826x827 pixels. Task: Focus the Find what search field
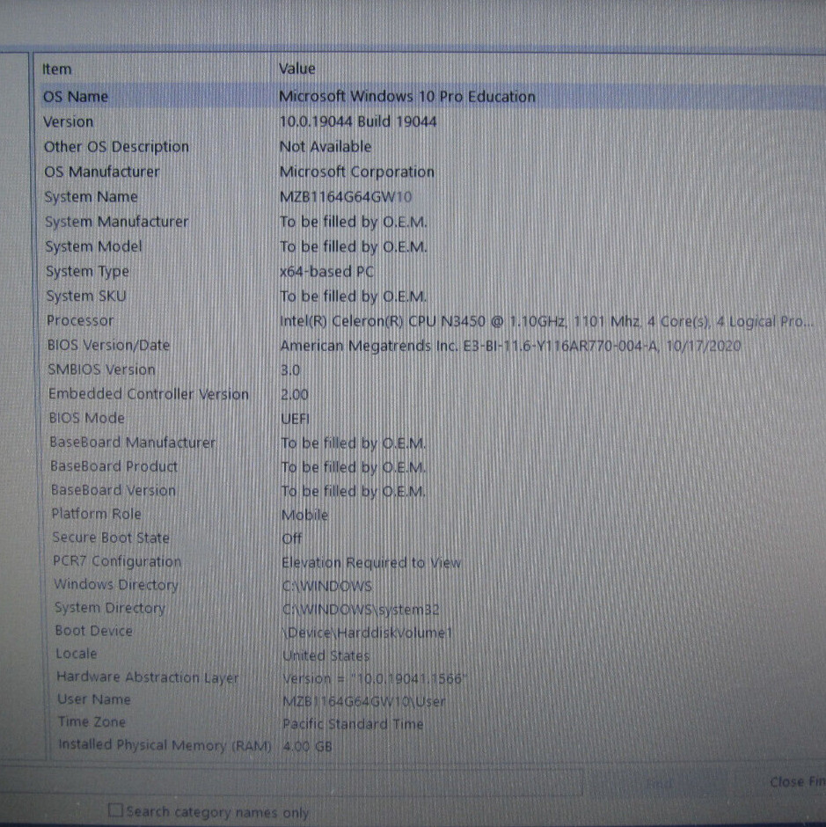coord(291,781)
